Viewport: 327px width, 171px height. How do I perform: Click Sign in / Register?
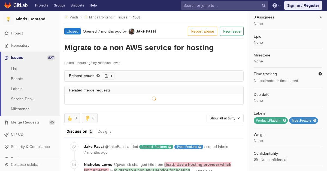point(303,5)
